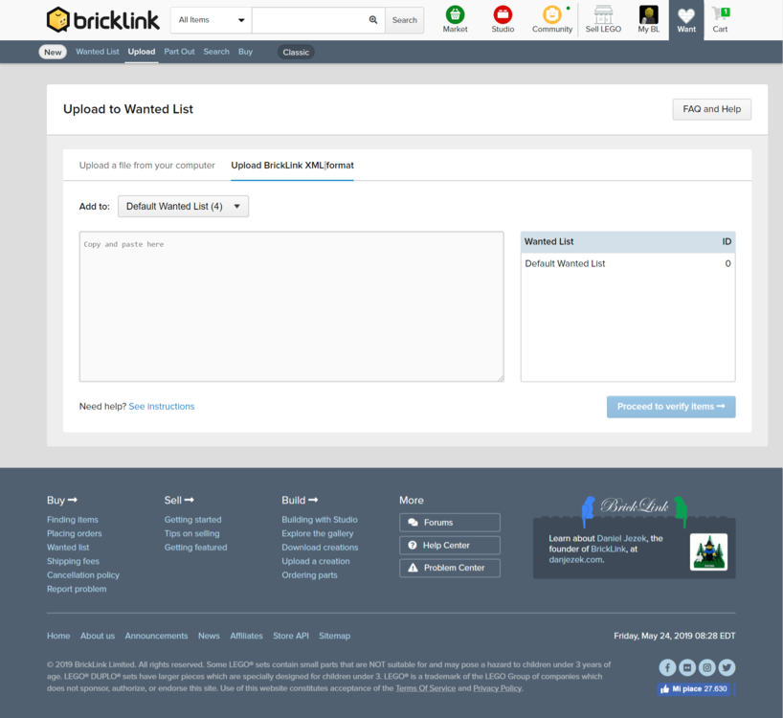
Task: Open Download creations footer link
Action: [x=320, y=548]
